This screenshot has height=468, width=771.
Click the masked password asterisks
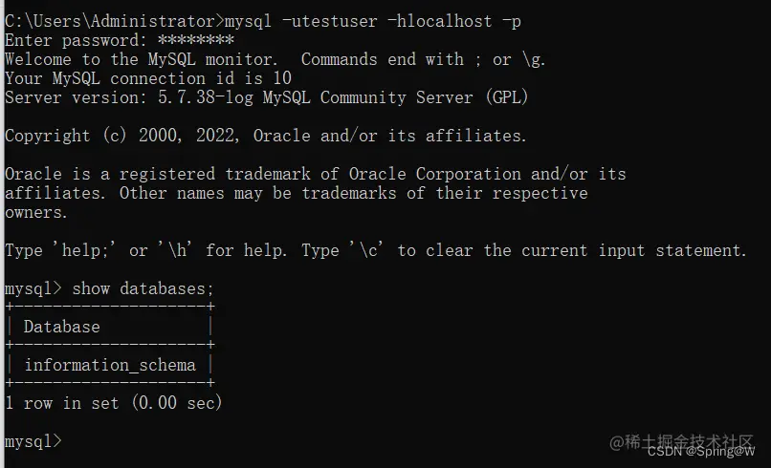click(x=196, y=39)
